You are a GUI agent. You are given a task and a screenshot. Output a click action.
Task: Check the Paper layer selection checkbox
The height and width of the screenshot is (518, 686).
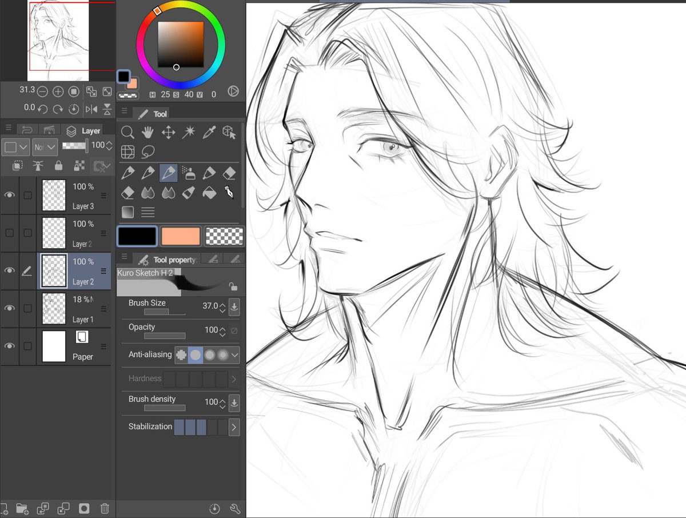(27, 346)
